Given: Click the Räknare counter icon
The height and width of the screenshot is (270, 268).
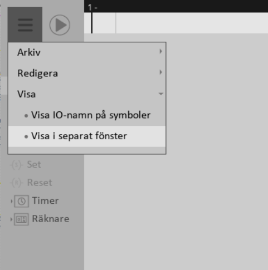Looking at the screenshot, I should [21, 219].
